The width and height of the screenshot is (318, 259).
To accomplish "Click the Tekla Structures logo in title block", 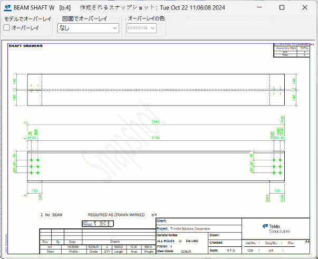I will point(272,228).
